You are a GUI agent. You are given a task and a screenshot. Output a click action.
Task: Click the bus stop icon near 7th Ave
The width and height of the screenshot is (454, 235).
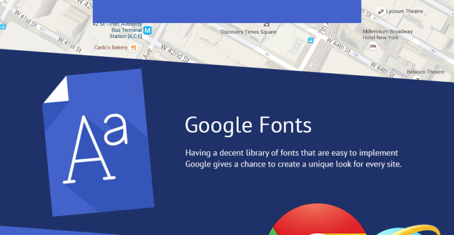pyautogui.click(x=311, y=40)
